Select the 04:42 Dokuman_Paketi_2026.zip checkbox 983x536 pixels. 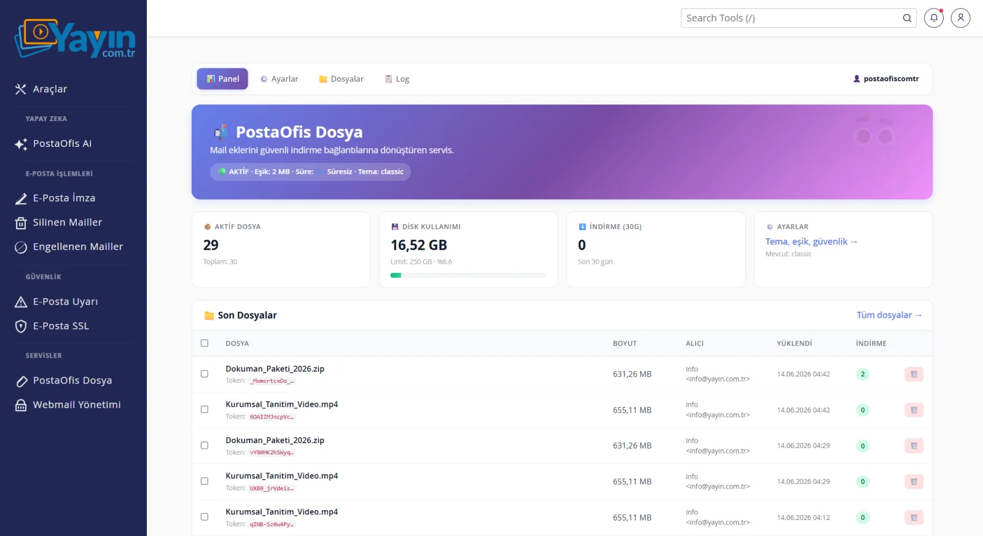coord(205,374)
